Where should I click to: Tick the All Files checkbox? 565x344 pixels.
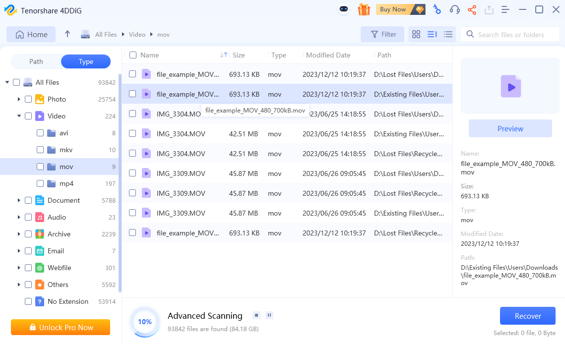click(x=16, y=82)
